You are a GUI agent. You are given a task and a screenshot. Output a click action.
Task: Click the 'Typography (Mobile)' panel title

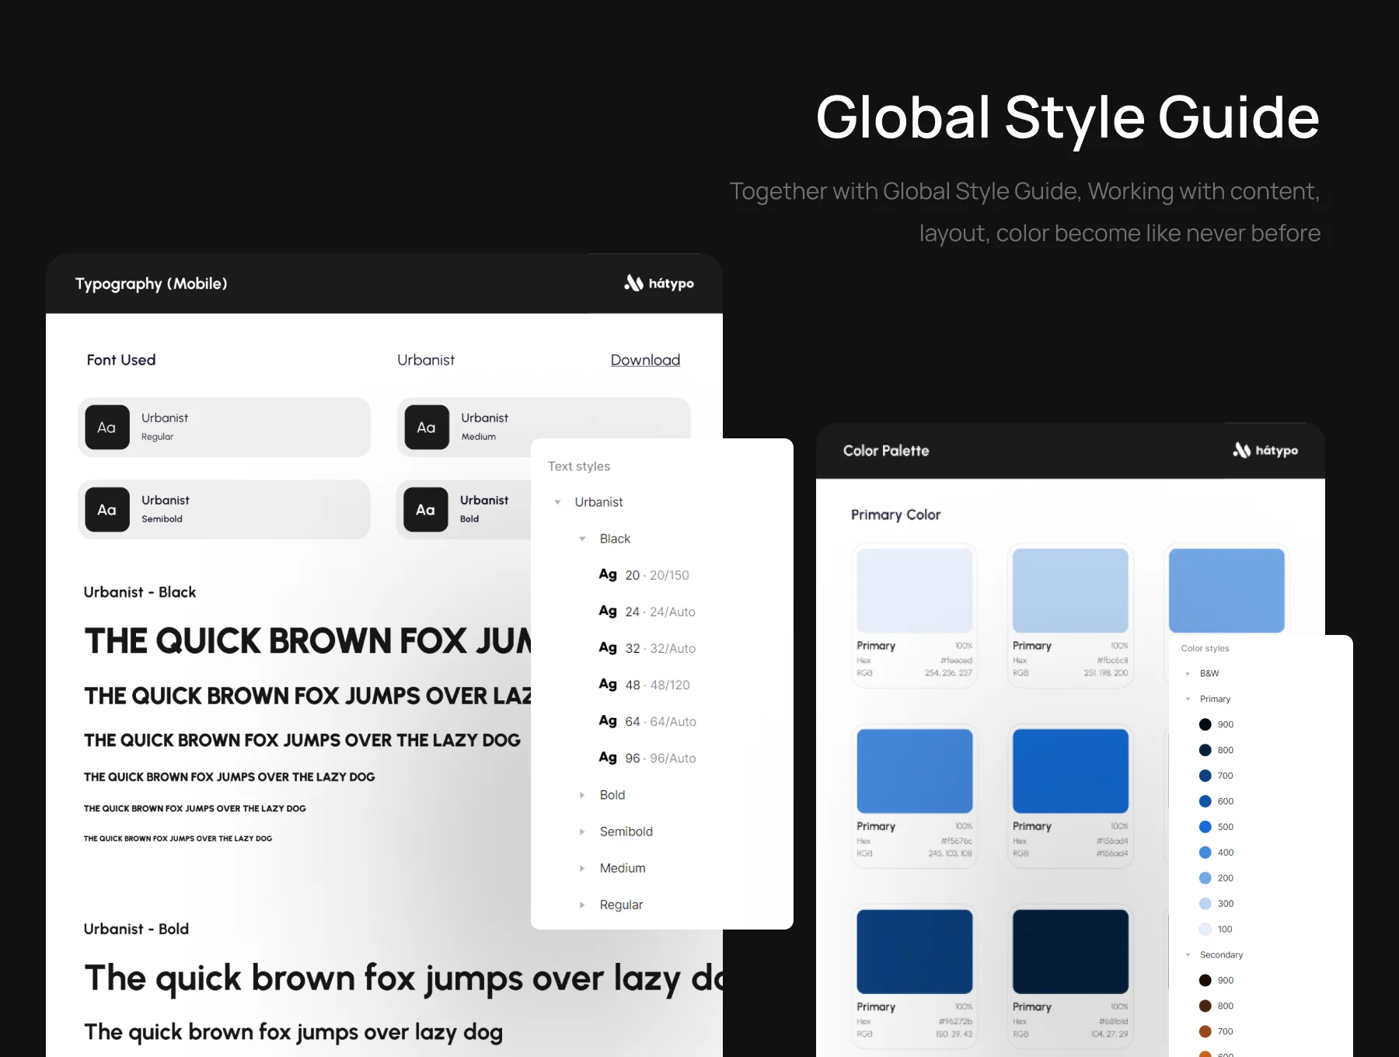[152, 284]
